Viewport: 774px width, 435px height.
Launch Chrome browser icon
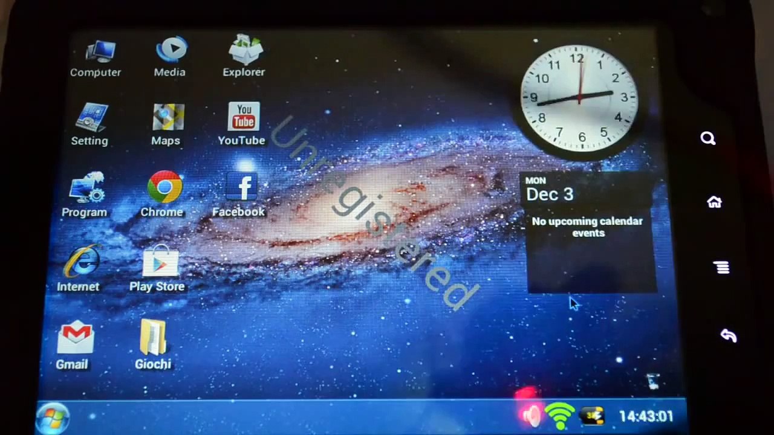[x=163, y=195]
